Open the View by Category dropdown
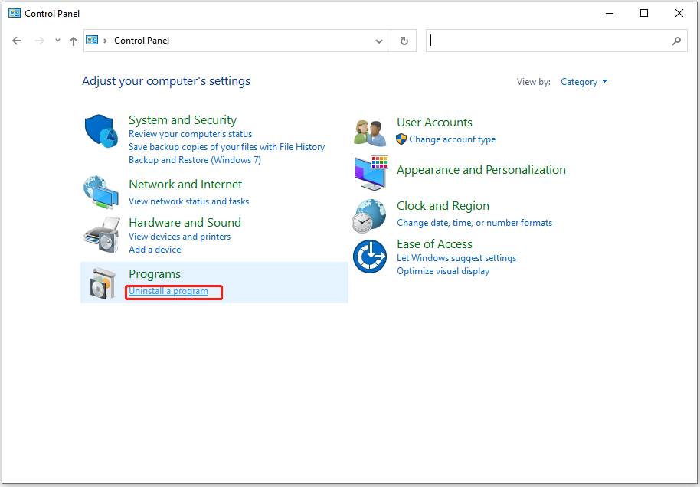 584,82
